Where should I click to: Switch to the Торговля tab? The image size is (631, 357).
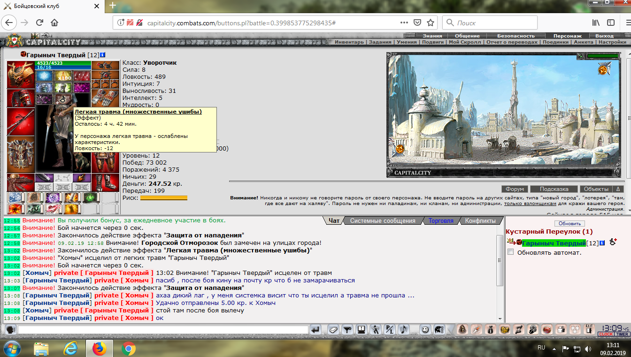click(441, 220)
